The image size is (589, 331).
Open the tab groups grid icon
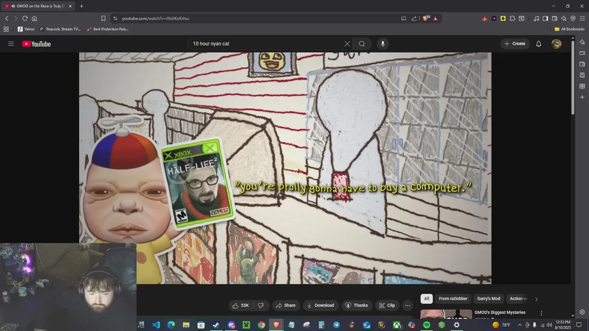point(6,29)
